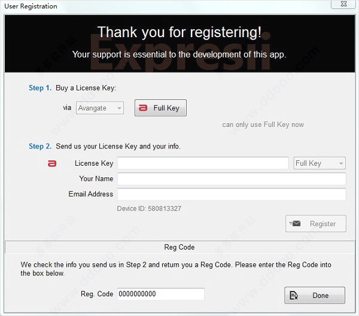Image resolution: width=359 pixels, height=316 pixels.
Task: Click the Done button label
Action: pyautogui.click(x=321, y=296)
